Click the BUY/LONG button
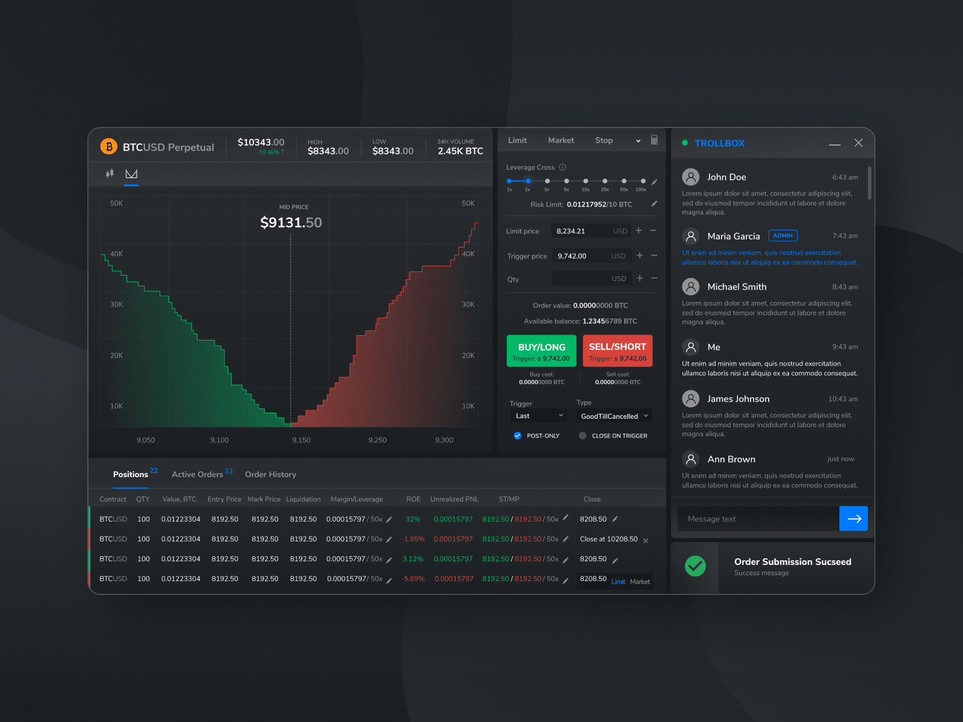Viewport: 963px width, 722px height. tap(542, 351)
